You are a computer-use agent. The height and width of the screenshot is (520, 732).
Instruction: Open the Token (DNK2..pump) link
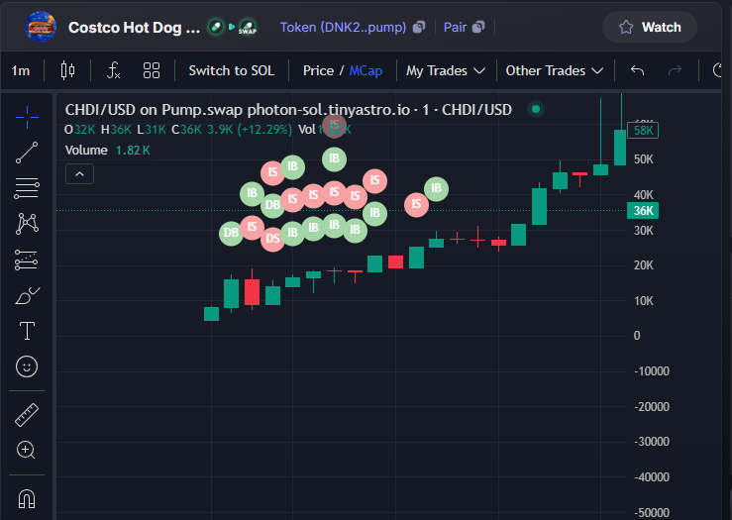pyautogui.click(x=343, y=27)
